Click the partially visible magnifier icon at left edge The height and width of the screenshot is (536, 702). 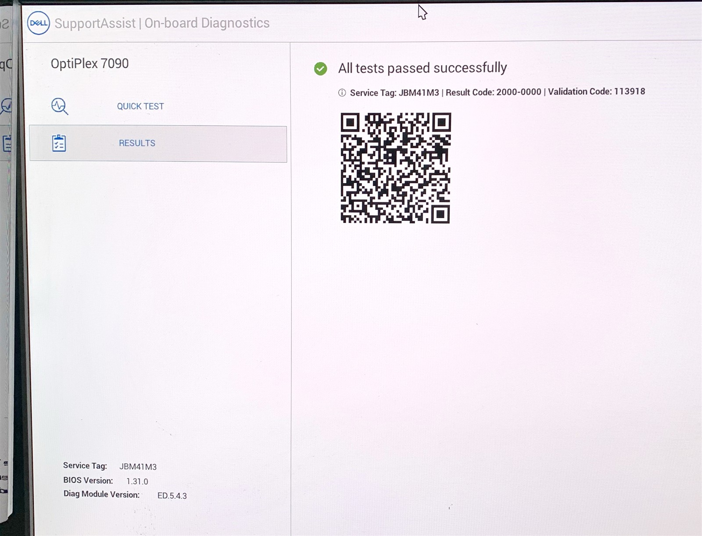point(7,106)
